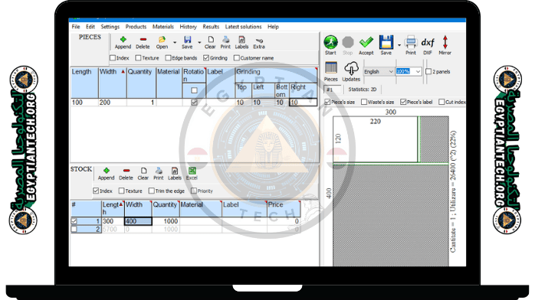Open the Products menu
Image resolution: width=535 pixels, height=300 pixels.
point(136,27)
